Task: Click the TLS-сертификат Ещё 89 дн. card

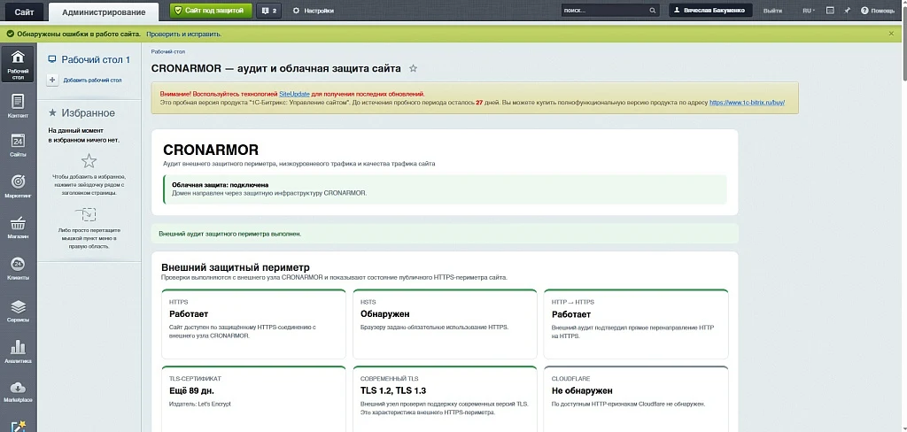Action: pos(253,399)
